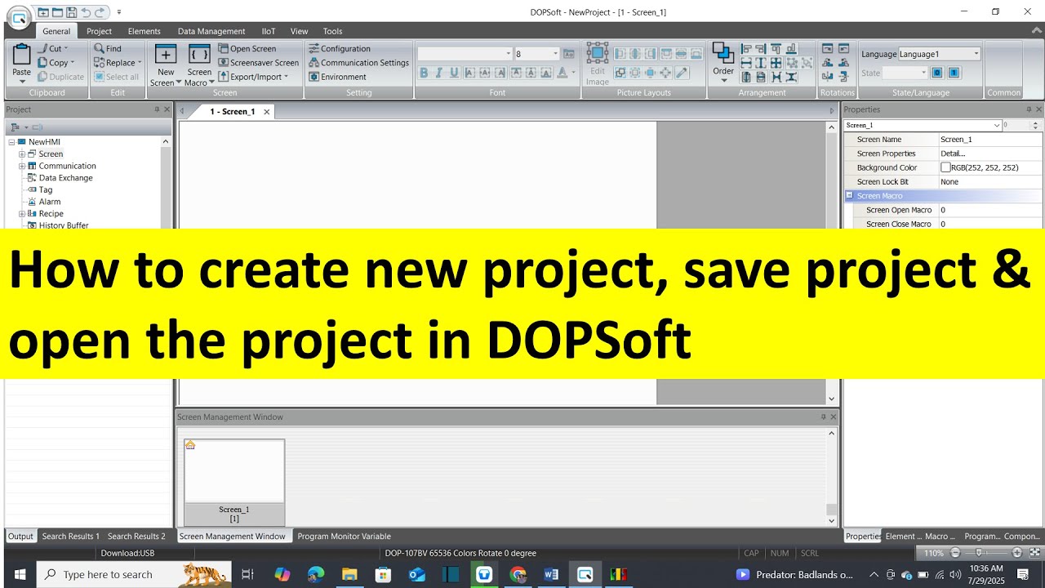Click the Background Color swatch
This screenshot has height=588, width=1045.
[x=945, y=167]
